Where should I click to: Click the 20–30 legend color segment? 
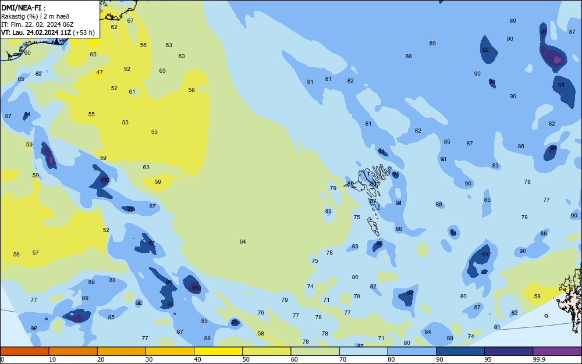pos(122,351)
